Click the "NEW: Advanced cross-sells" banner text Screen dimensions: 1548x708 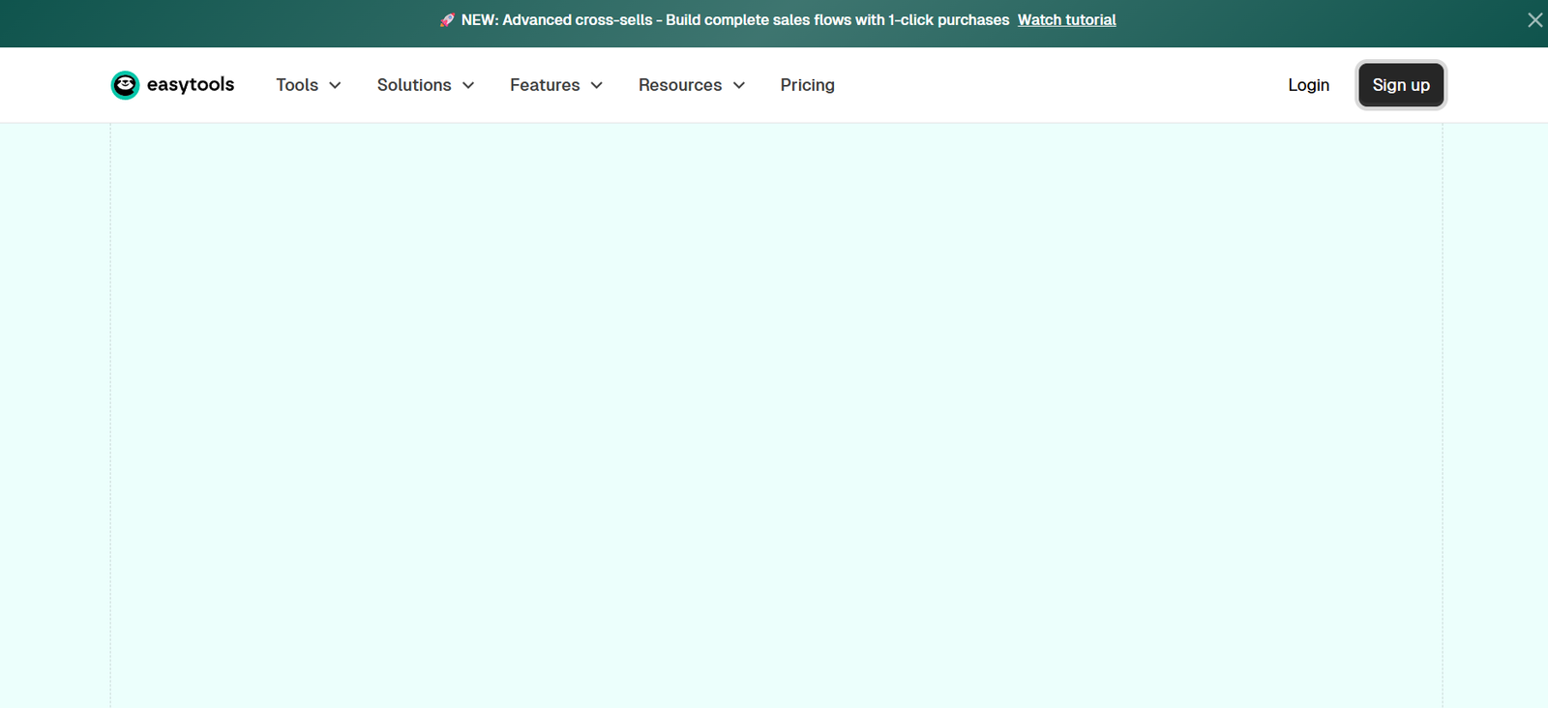[557, 20]
